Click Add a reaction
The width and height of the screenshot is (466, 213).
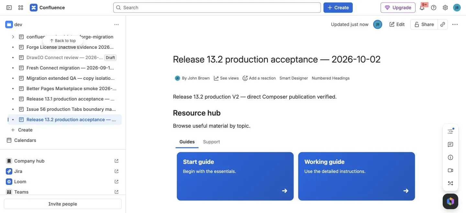click(259, 78)
